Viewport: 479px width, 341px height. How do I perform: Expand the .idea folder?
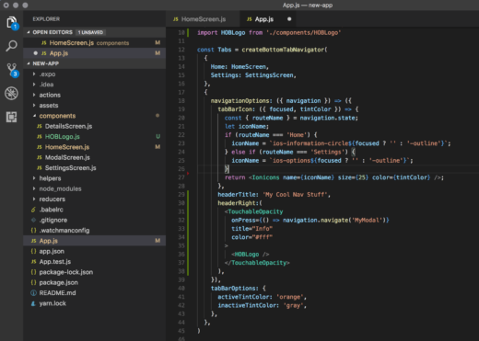(x=34, y=85)
